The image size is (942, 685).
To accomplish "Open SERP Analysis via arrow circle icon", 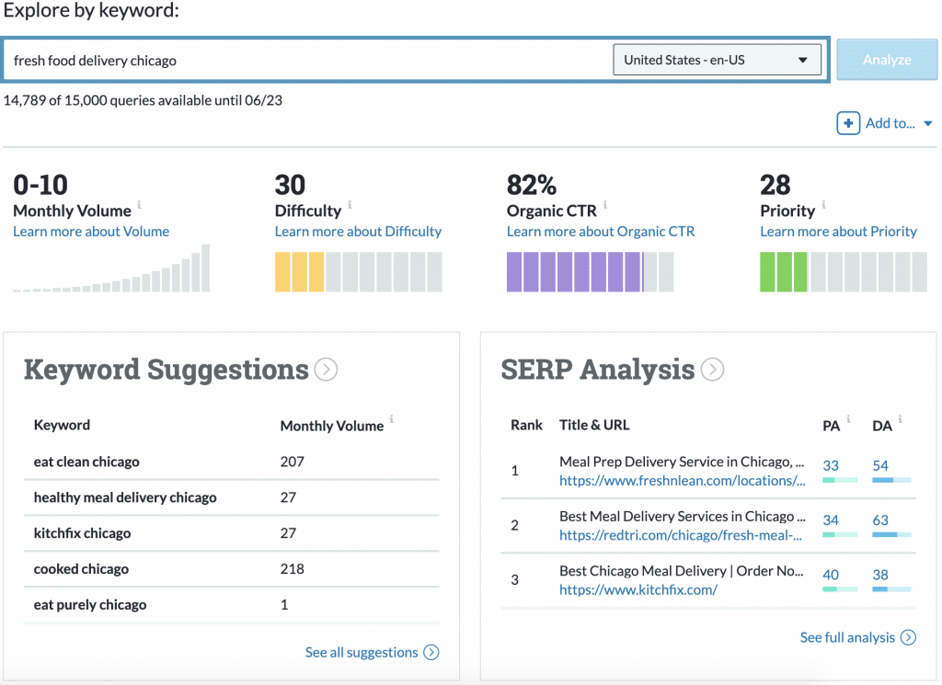I will tap(712, 370).
